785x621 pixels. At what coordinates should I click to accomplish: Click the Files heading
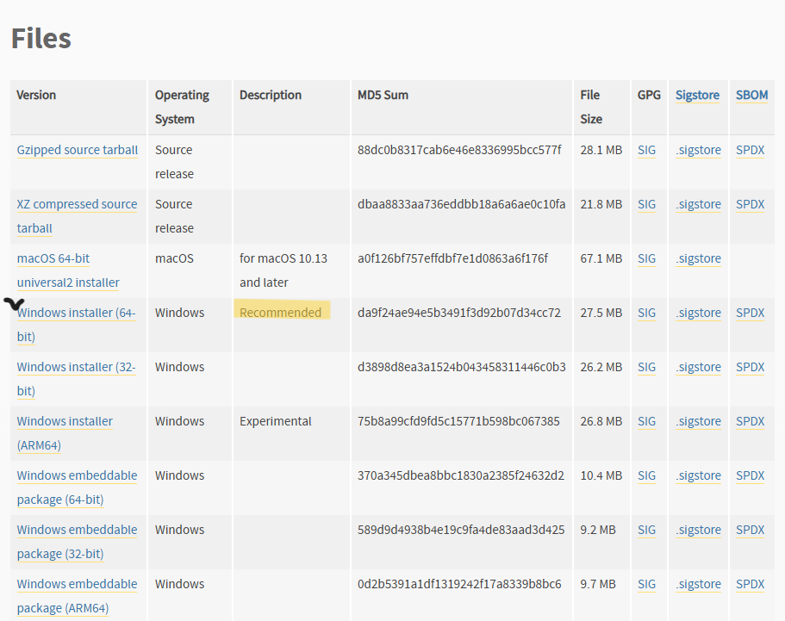click(41, 39)
